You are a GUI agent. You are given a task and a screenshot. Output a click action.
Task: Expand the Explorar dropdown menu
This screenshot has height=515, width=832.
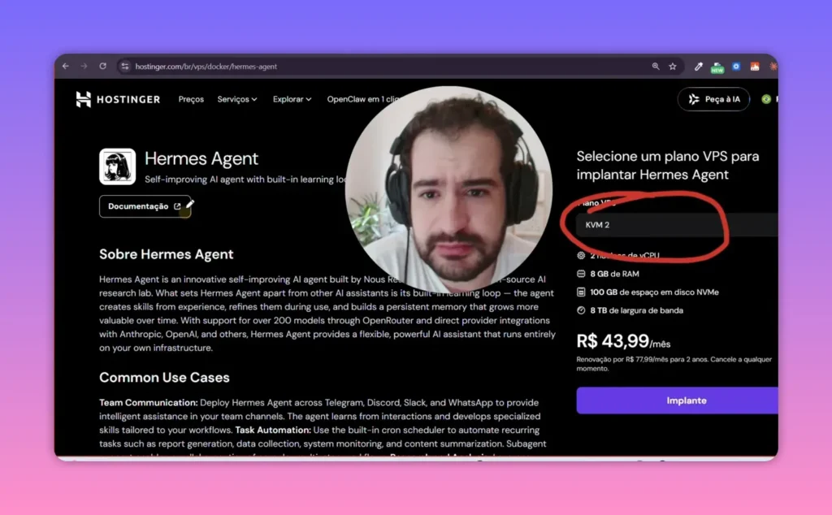pos(292,99)
